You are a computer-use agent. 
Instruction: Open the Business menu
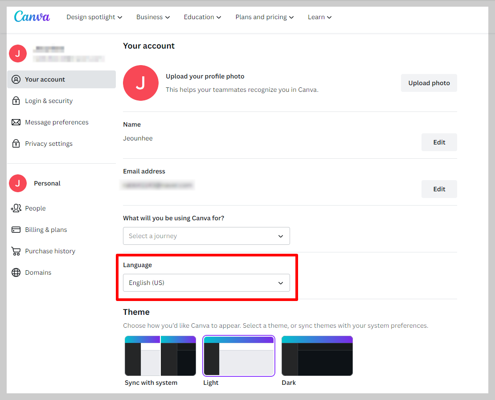point(153,17)
